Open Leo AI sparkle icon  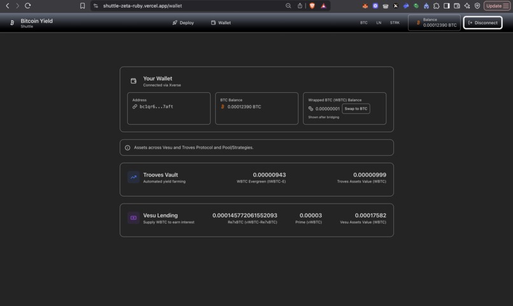[467, 6]
